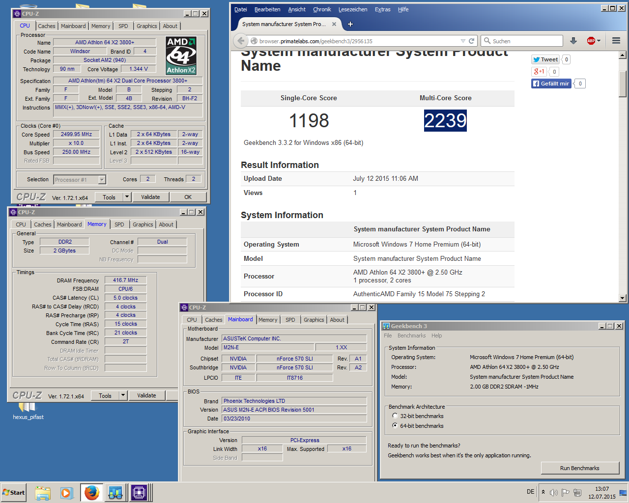Reload the Geekbench page in Firefox
Screen dimensions: 629x503
[x=472, y=41]
